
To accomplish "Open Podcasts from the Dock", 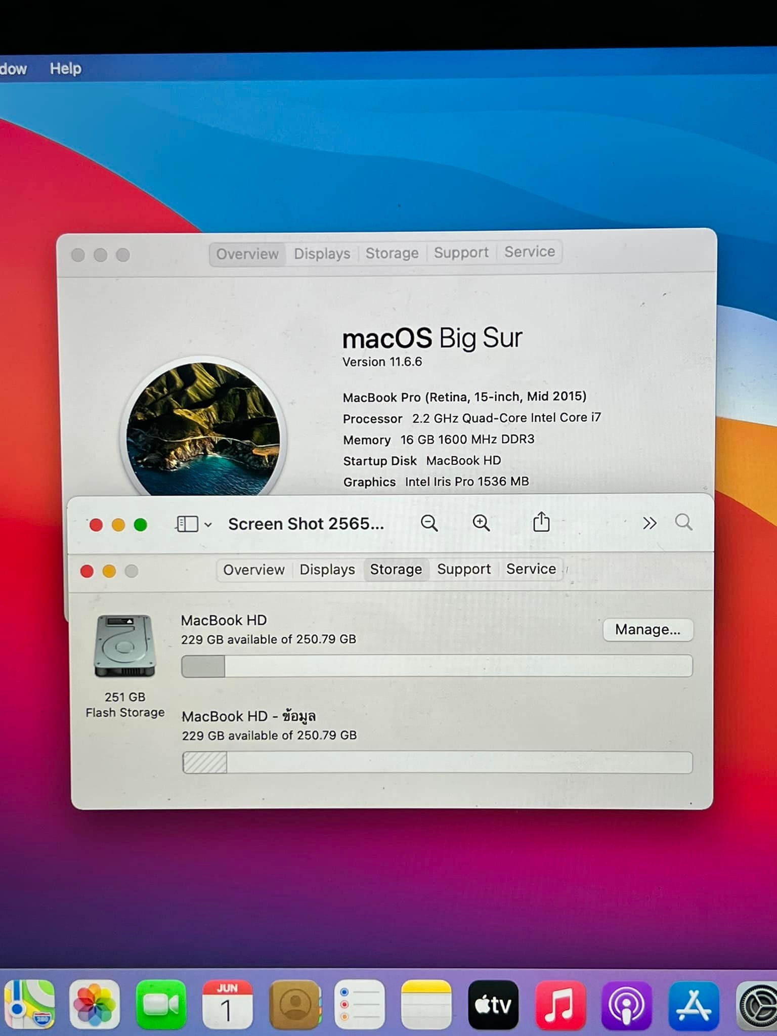I will tap(626, 1005).
